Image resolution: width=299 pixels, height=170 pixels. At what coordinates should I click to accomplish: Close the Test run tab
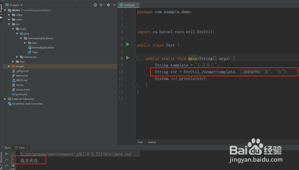[27, 148]
